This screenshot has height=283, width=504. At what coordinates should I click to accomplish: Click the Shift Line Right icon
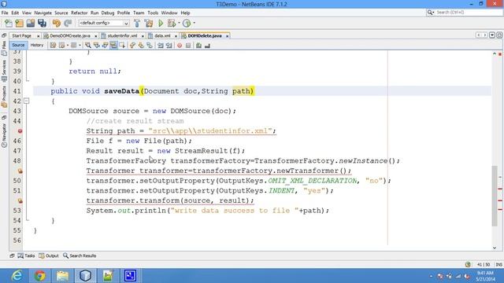169,46
